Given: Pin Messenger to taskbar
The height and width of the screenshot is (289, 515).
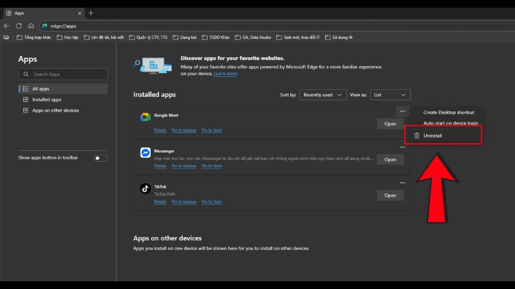Looking at the screenshot, I should [x=184, y=166].
